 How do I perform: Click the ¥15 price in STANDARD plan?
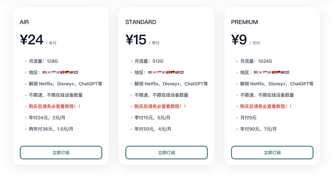point(136,40)
